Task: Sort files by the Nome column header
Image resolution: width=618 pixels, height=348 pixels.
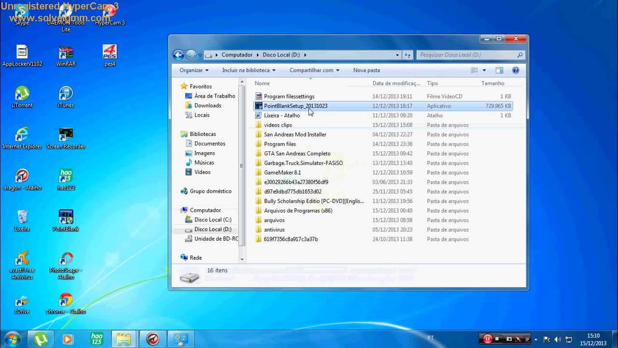Action: pyautogui.click(x=262, y=84)
